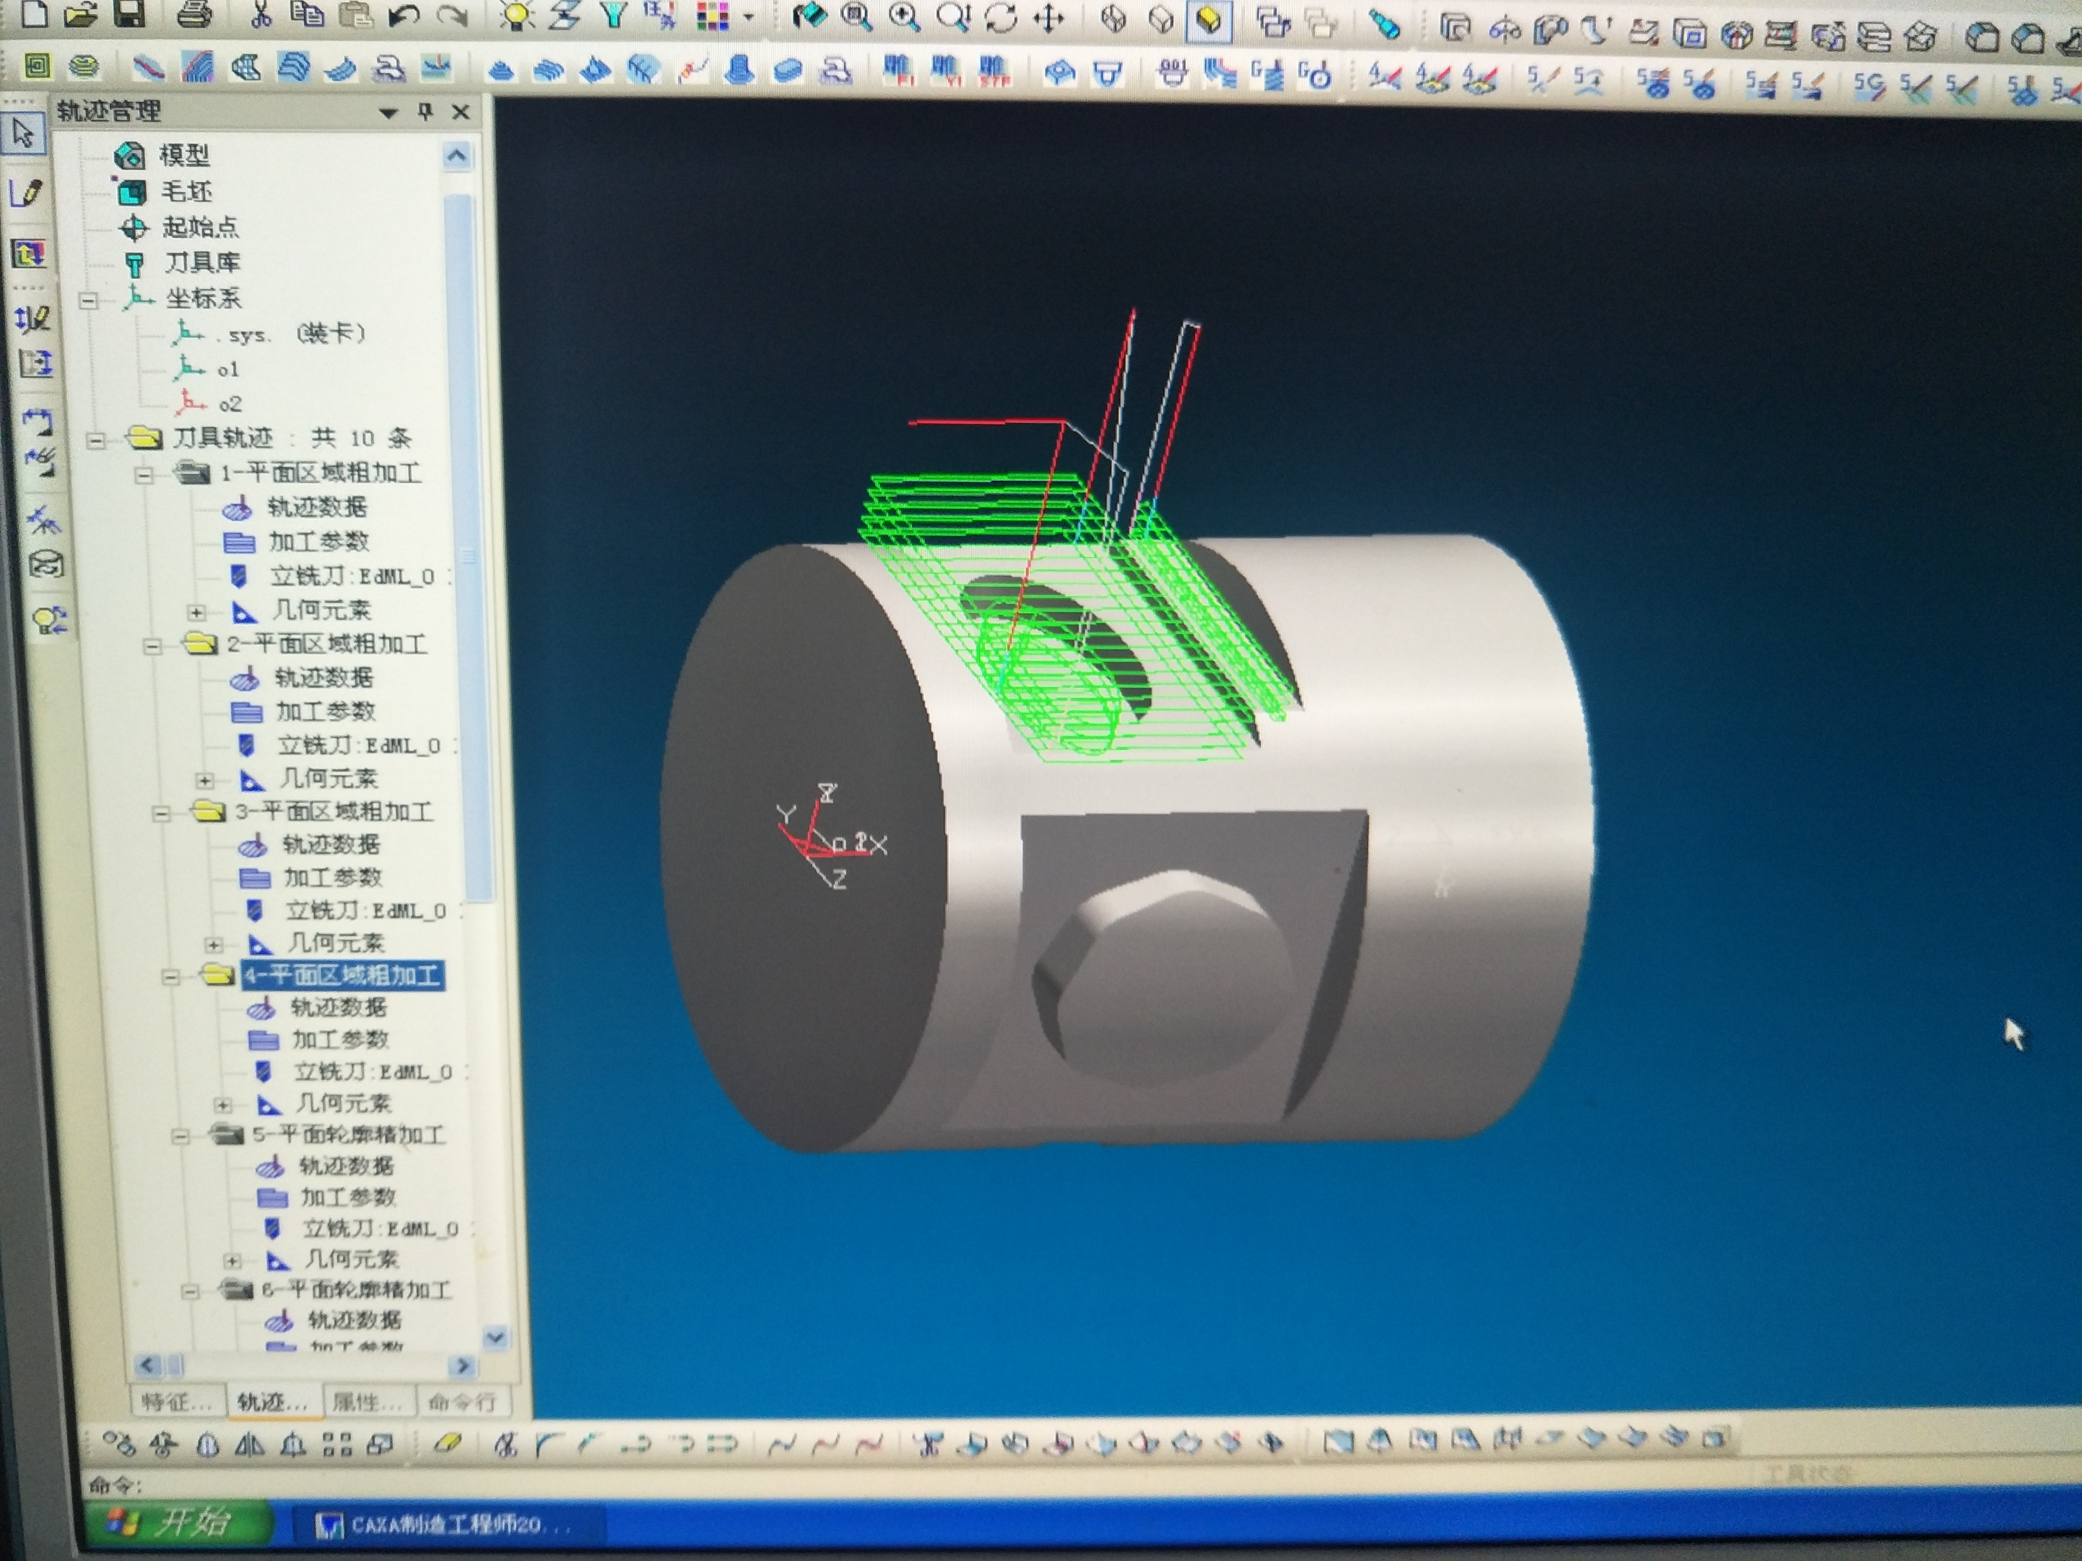Click the color palette grid icon
Image resolution: width=2082 pixels, height=1561 pixels.
pos(713,16)
